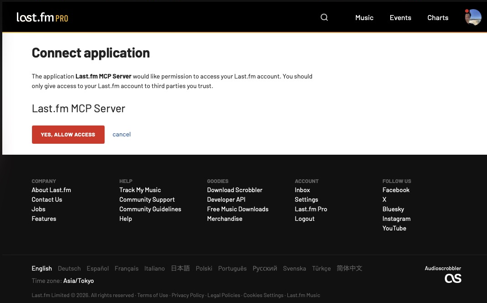Open Developer API link
The width and height of the screenshot is (487, 303).
pos(226,199)
